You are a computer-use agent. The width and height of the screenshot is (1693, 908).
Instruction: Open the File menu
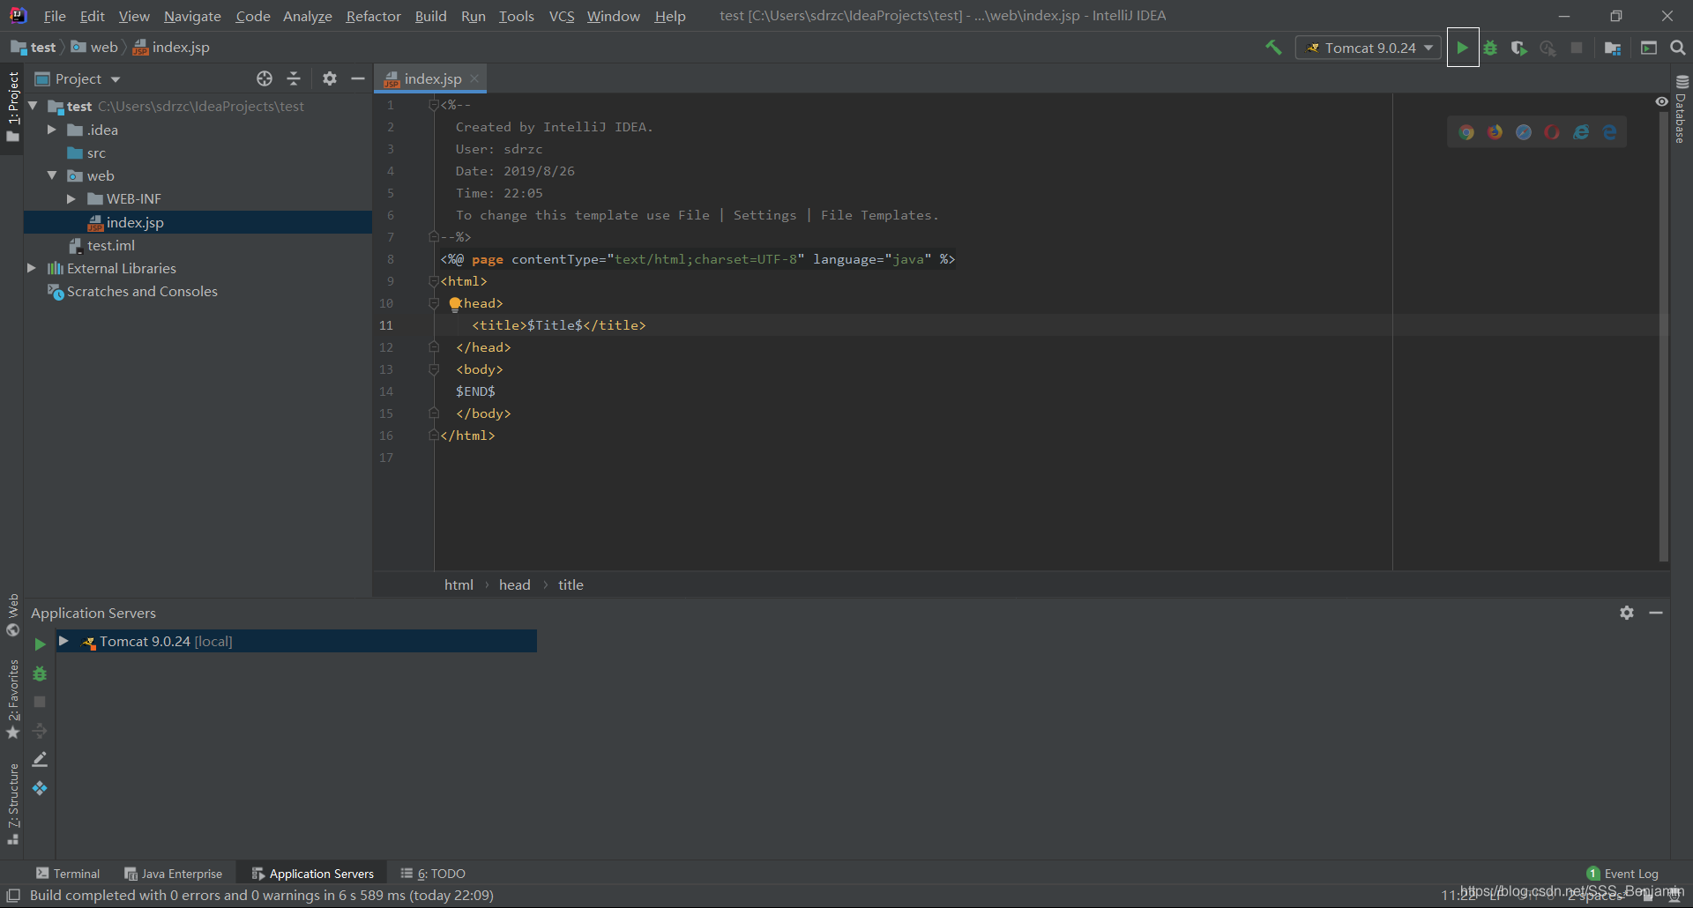55,16
